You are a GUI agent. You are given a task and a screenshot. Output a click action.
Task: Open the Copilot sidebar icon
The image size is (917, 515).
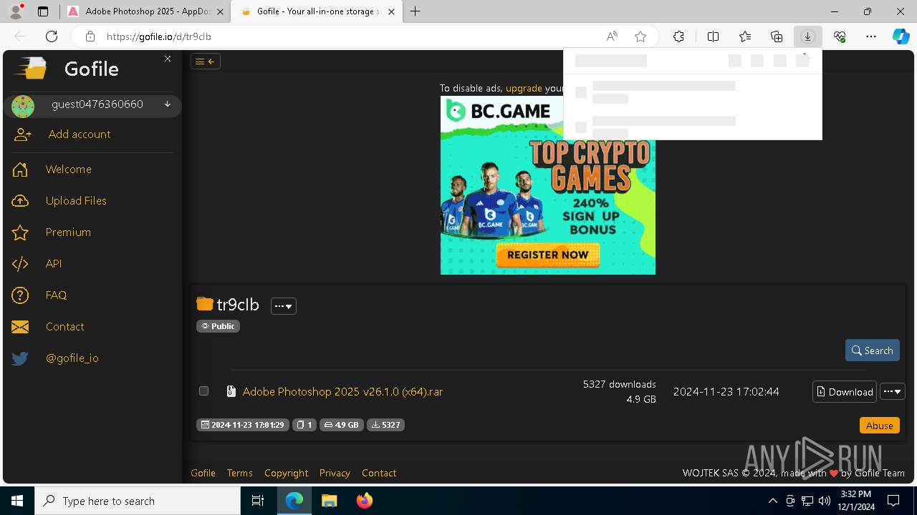pos(901,36)
